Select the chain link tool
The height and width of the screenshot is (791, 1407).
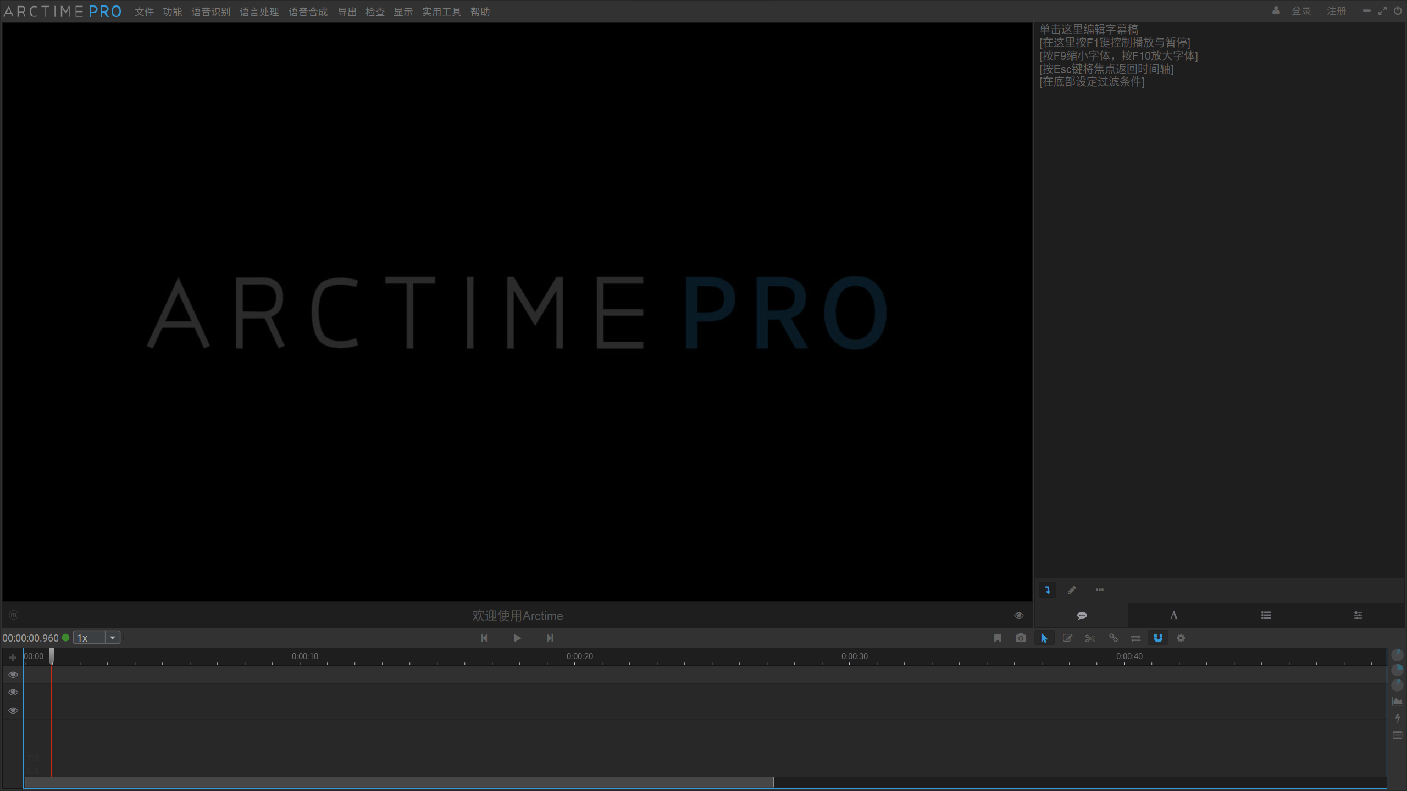(x=1113, y=638)
